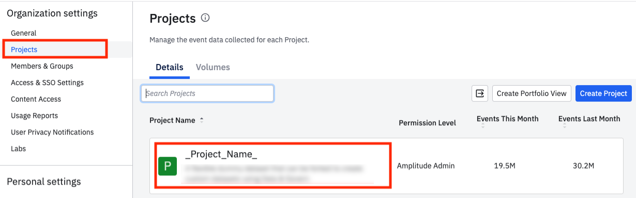The image size is (636, 198).
Task: Click the export icon next to Create Portfolio View
Action: coord(480,93)
